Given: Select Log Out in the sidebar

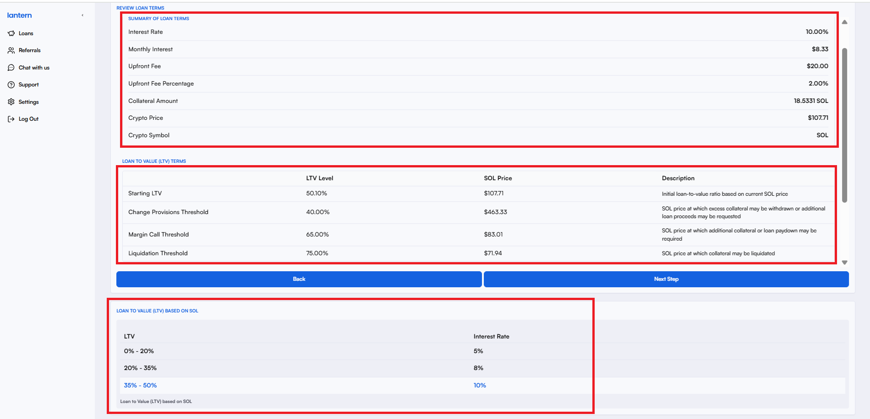Looking at the screenshot, I should click(x=28, y=119).
